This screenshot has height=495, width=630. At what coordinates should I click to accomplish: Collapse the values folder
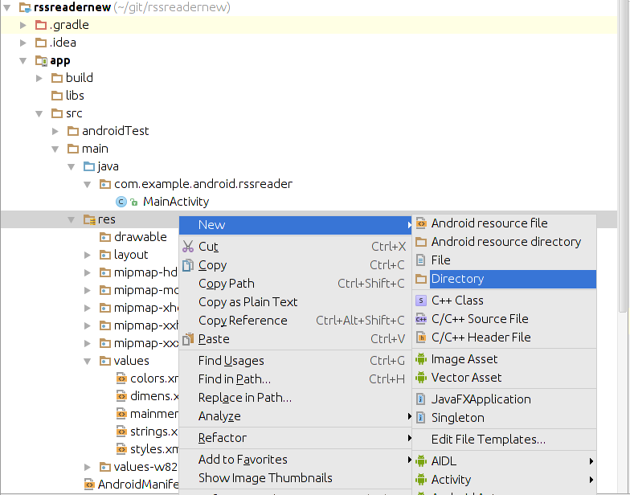[87, 362]
